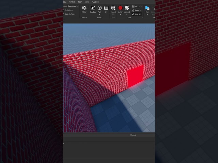Enable the Collisions checkbox
The width and height of the screenshot is (218, 163).
[64, 10]
